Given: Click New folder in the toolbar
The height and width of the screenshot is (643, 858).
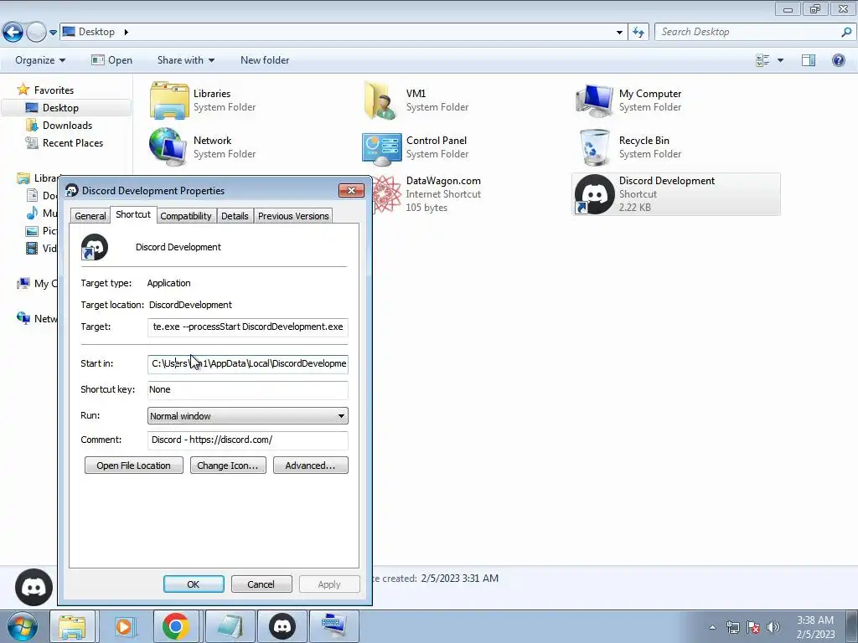Looking at the screenshot, I should pos(265,60).
